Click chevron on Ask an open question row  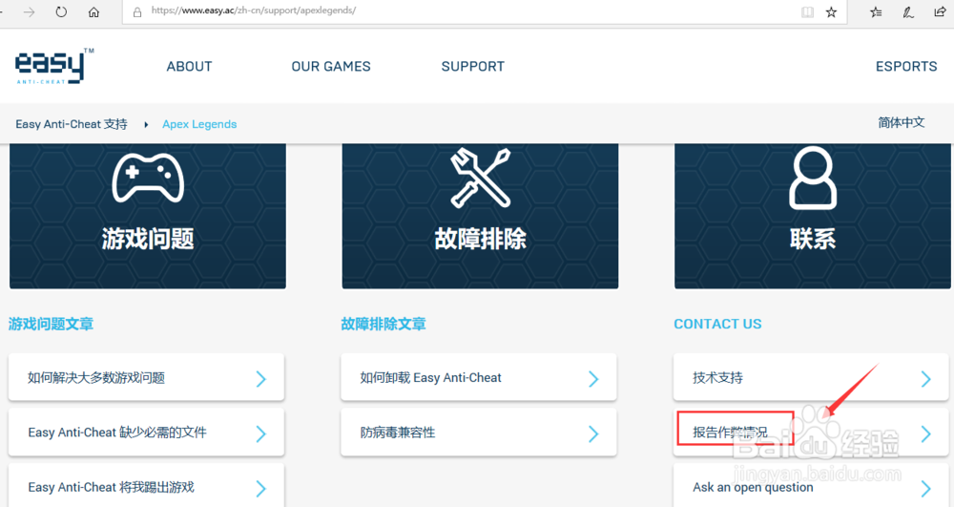click(x=926, y=488)
